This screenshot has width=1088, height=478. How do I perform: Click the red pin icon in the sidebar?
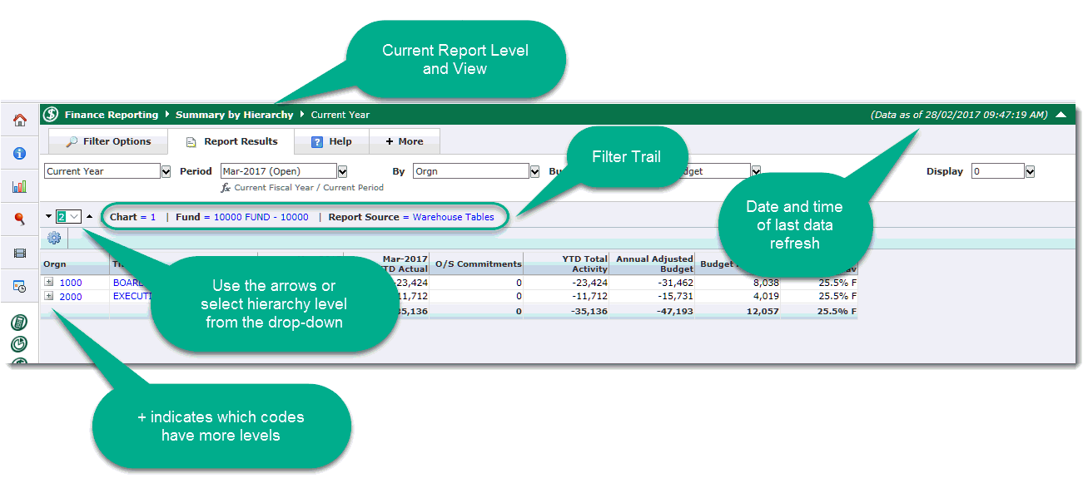[x=20, y=219]
